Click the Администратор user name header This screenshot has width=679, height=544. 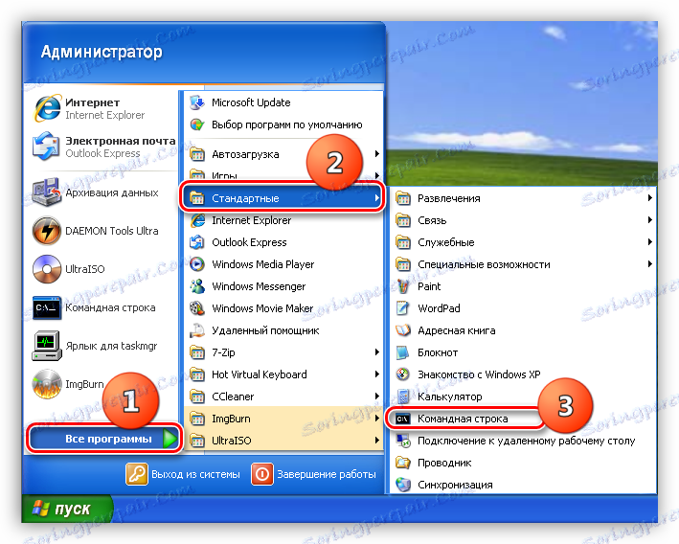pyautogui.click(x=102, y=52)
